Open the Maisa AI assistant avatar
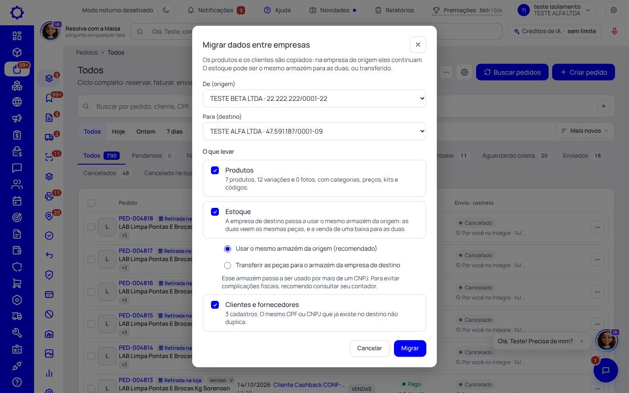Viewport: 629px width, 393px height. tap(607, 341)
